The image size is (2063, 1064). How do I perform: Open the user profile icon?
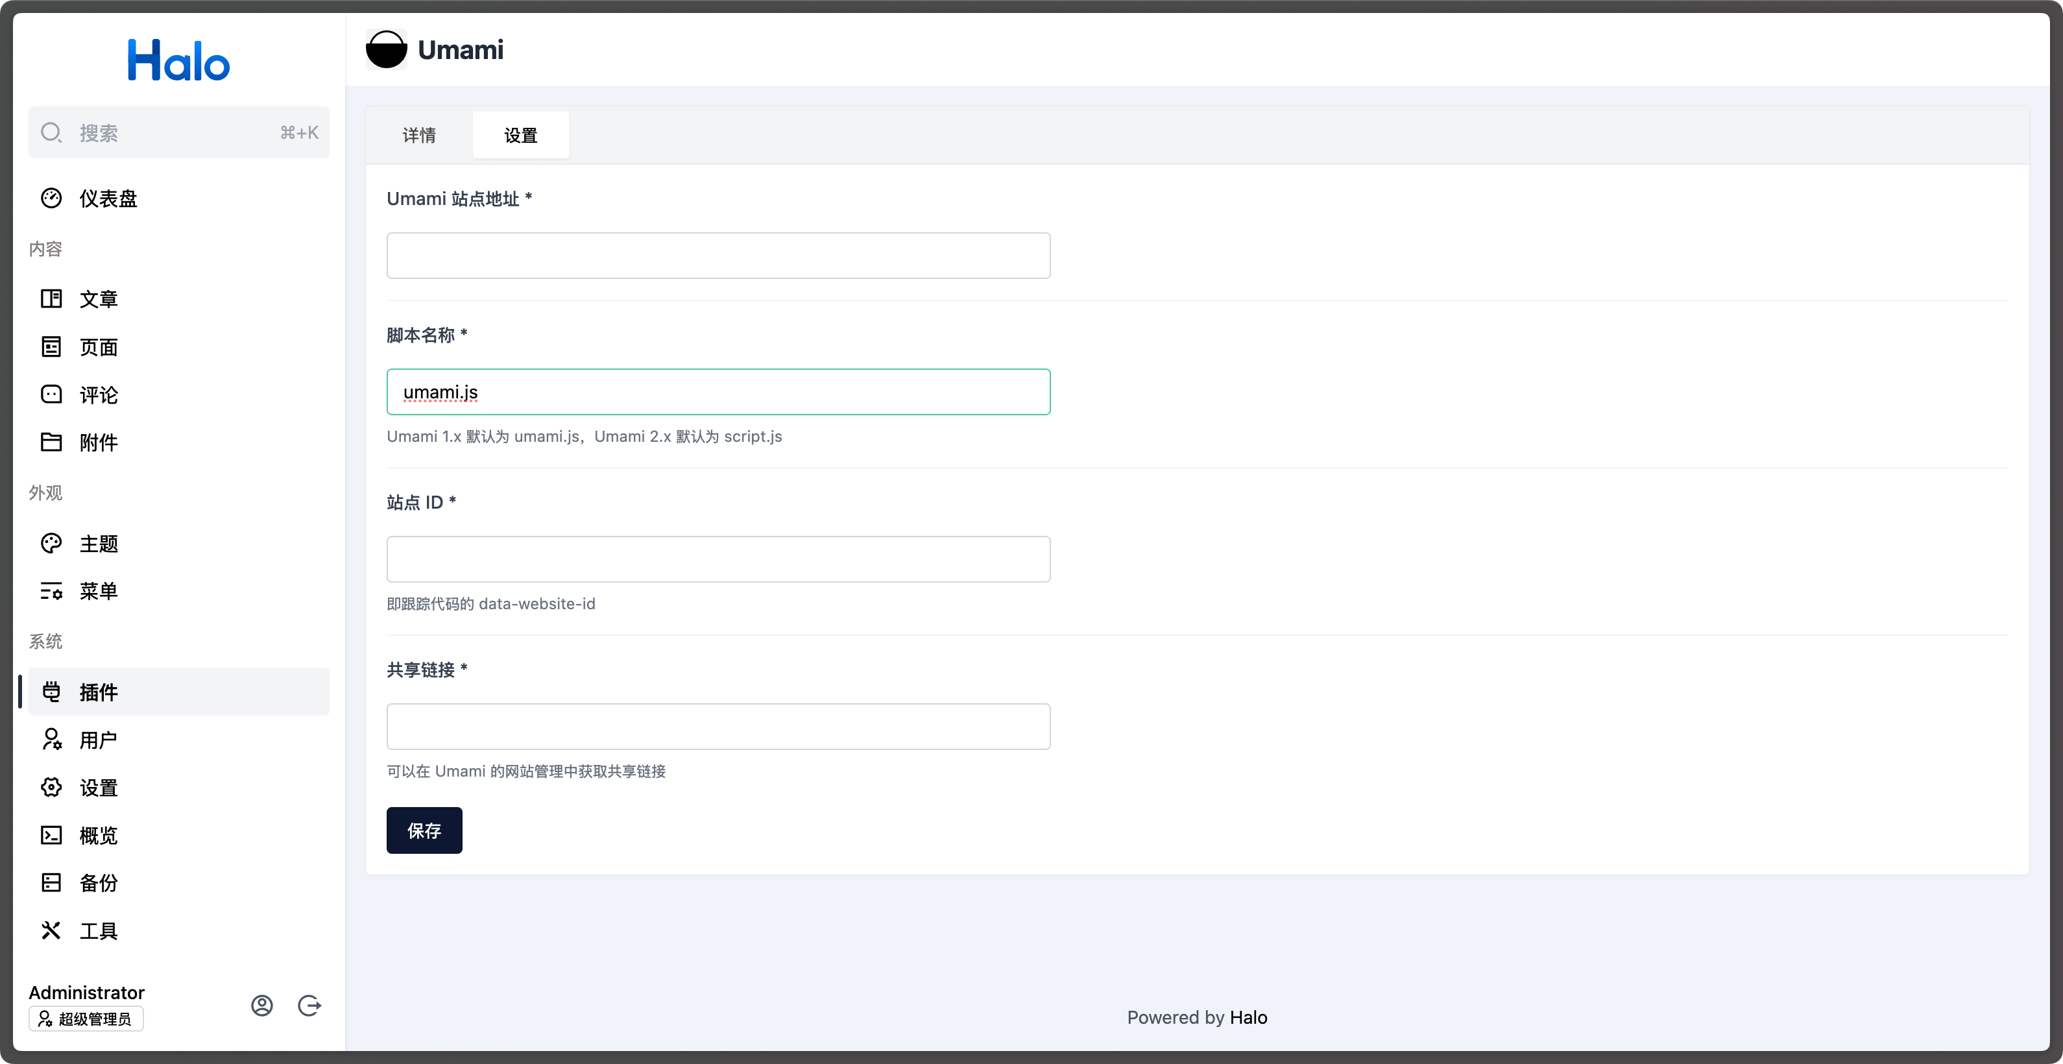click(262, 1006)
